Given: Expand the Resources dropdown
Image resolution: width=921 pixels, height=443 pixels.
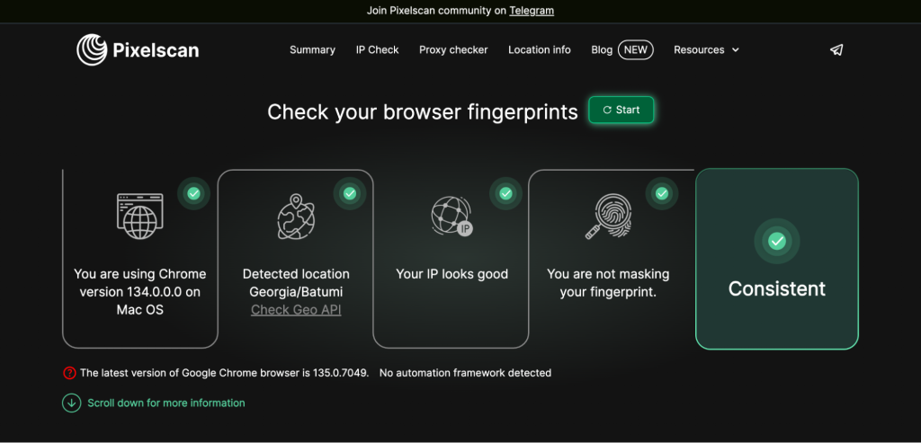Looking at the screenshot, I should coord(706,50).
